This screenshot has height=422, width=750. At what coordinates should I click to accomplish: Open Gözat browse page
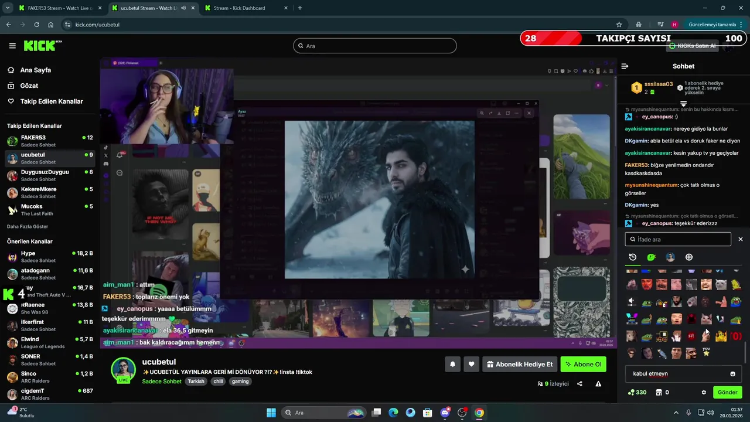click(23, 86)
